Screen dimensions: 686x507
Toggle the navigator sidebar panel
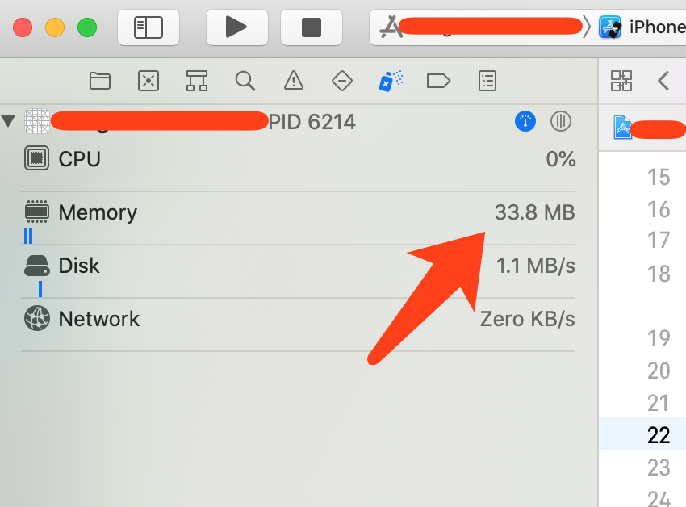pos(148,27)
